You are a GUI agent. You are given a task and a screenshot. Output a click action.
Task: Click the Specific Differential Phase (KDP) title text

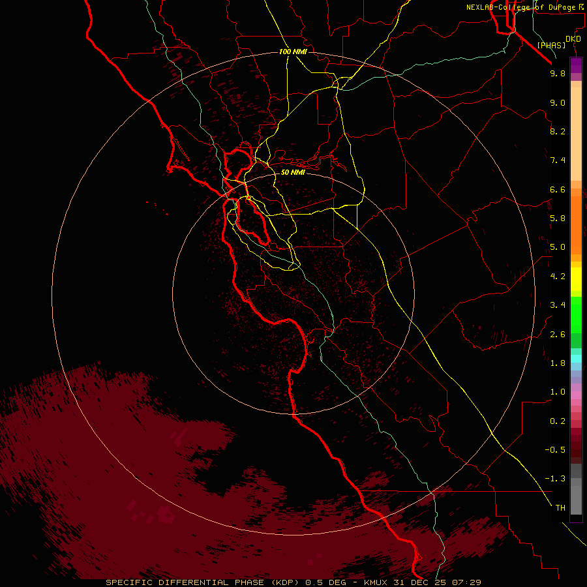(x=202, y=582)
